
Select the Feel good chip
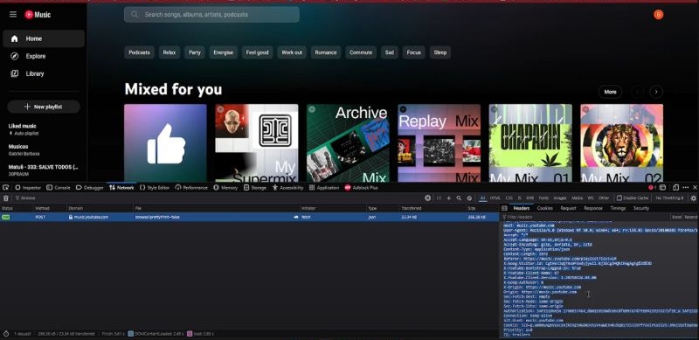[258, 52]
